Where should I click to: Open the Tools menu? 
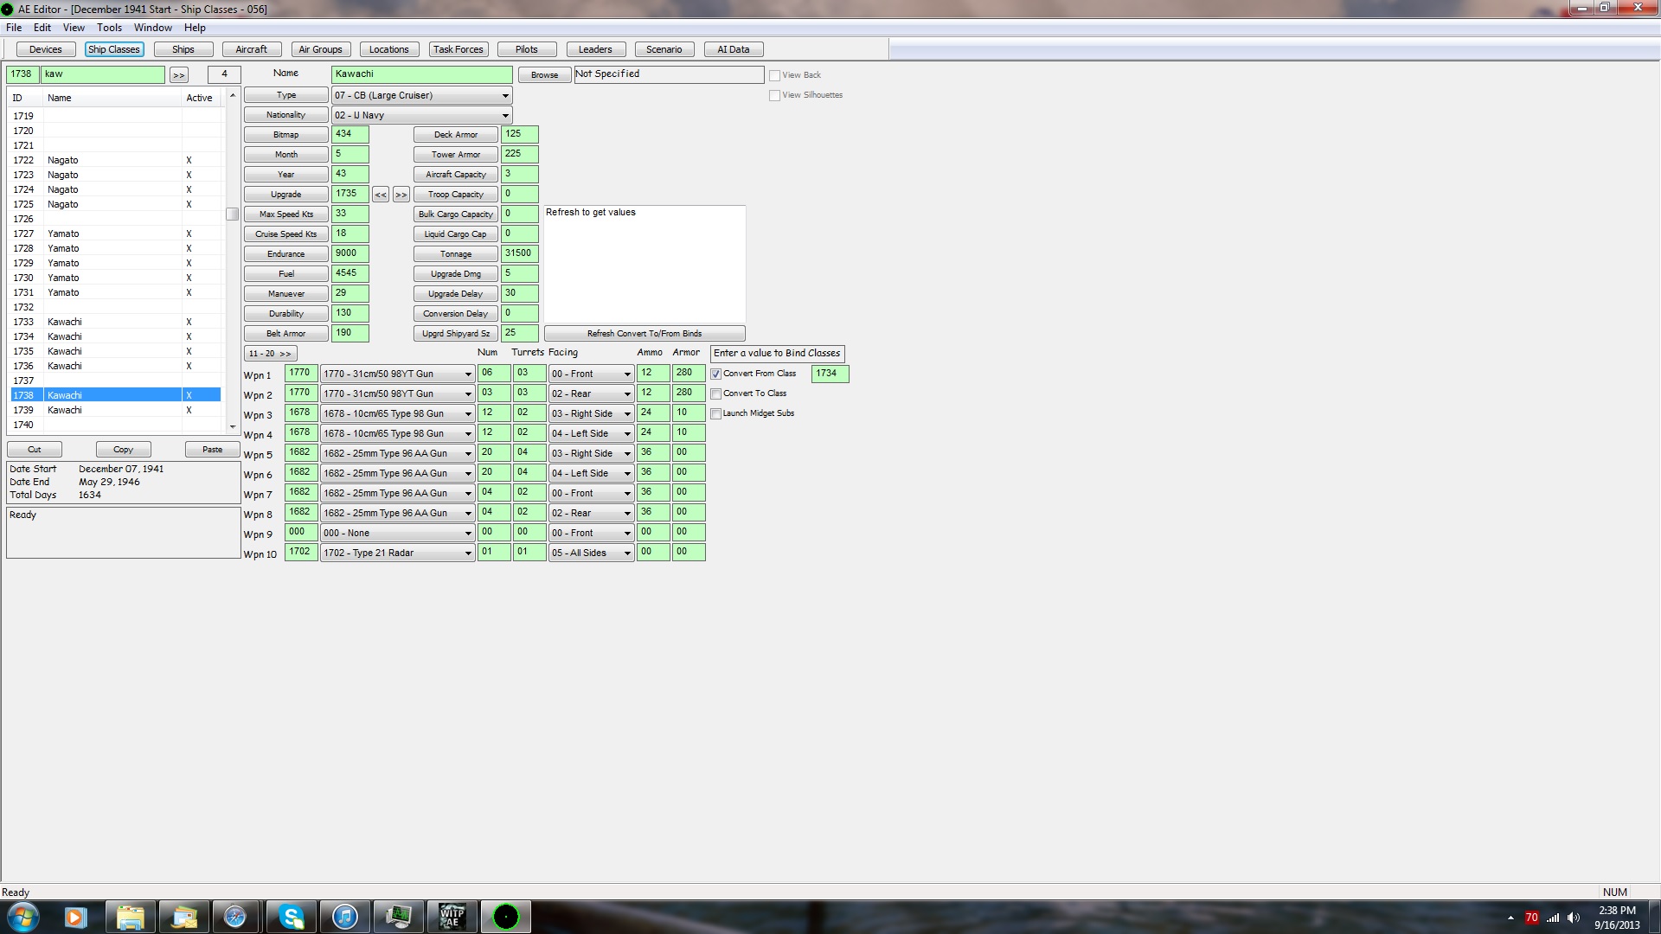(x=109, y=28)
